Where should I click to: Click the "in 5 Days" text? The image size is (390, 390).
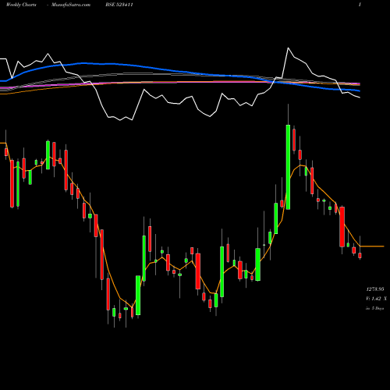374,308
